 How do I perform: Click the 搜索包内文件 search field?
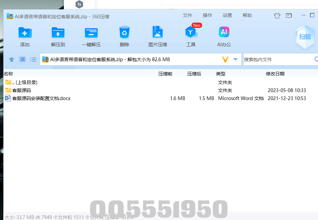(278, 59)
